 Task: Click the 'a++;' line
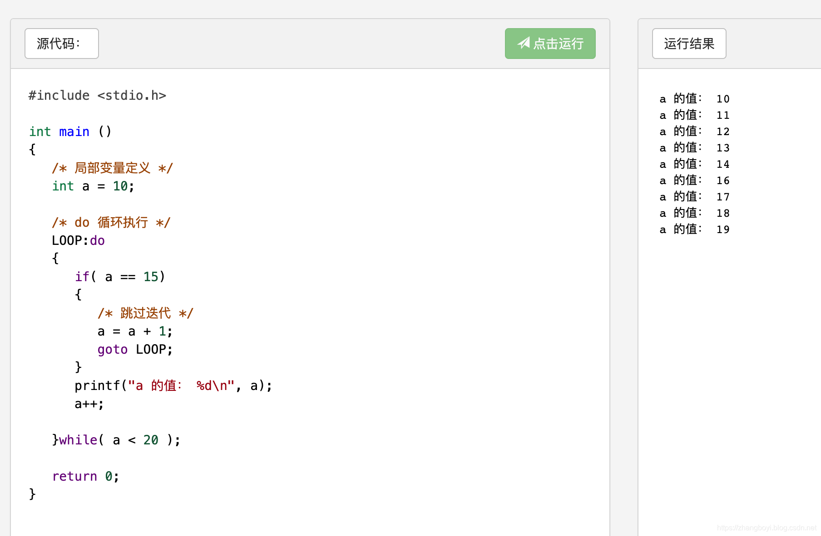pos(89,404)
